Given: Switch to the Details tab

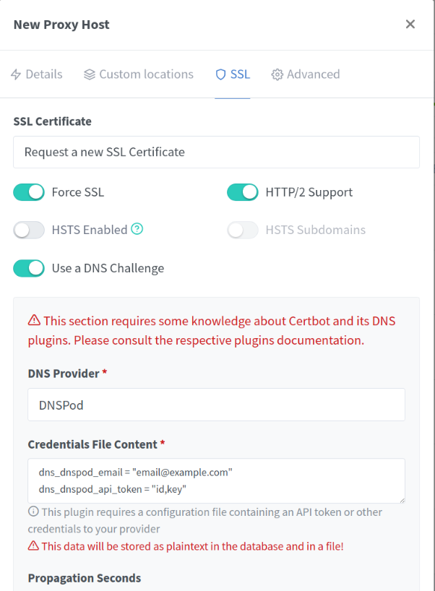Looking at the screenshot, I should click(36, 74).
